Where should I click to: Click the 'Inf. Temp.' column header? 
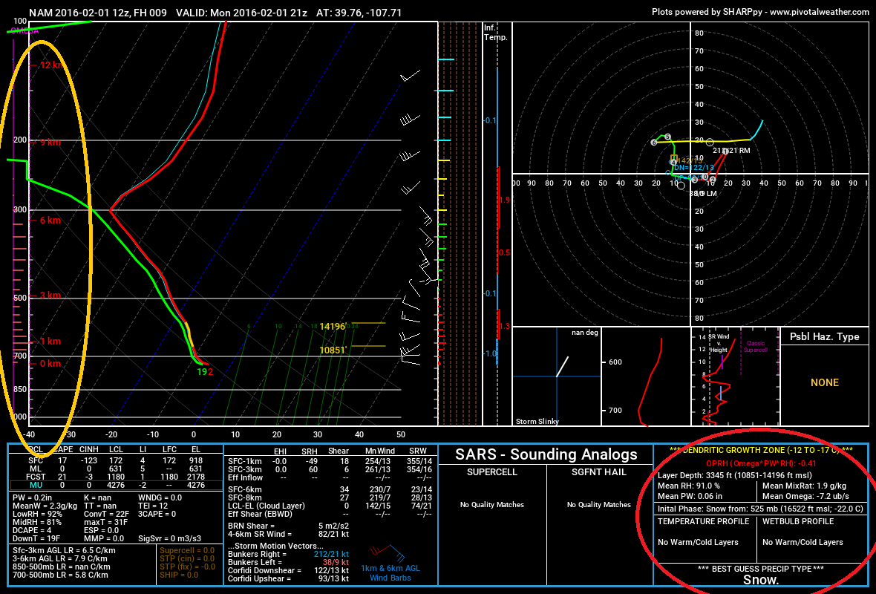tap(496, 33)
